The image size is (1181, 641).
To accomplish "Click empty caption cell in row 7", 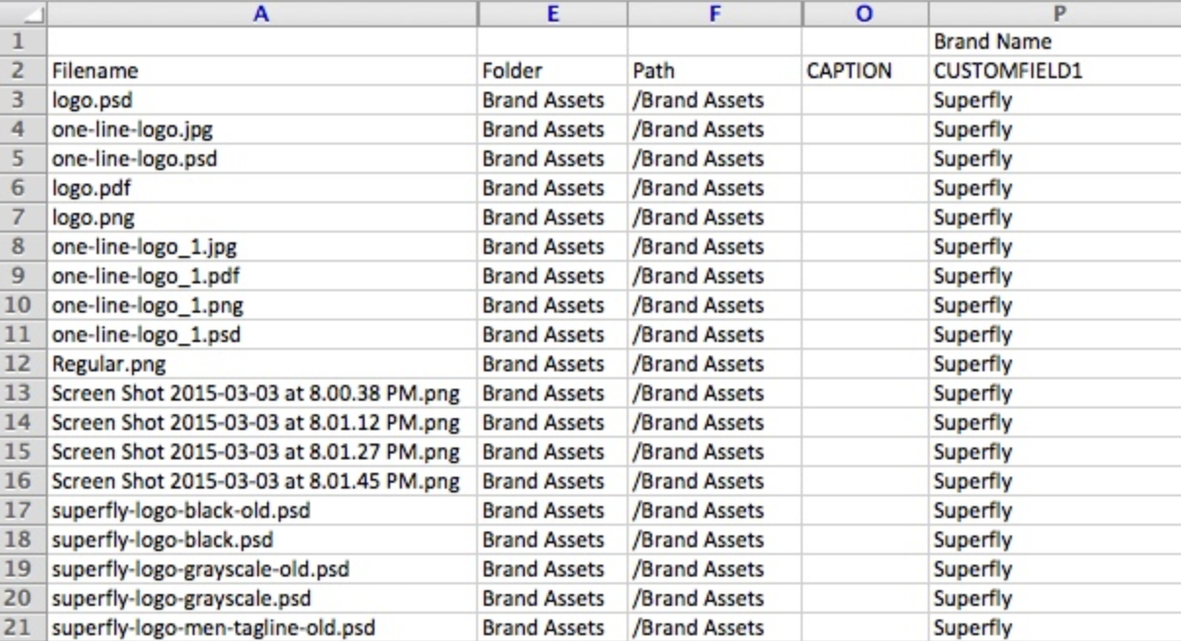I will click(865, 217).
